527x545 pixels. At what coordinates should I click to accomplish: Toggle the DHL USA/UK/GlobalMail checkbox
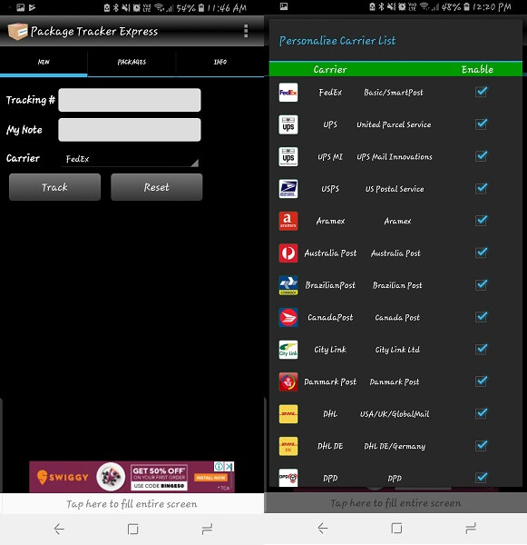pos(481,413)
